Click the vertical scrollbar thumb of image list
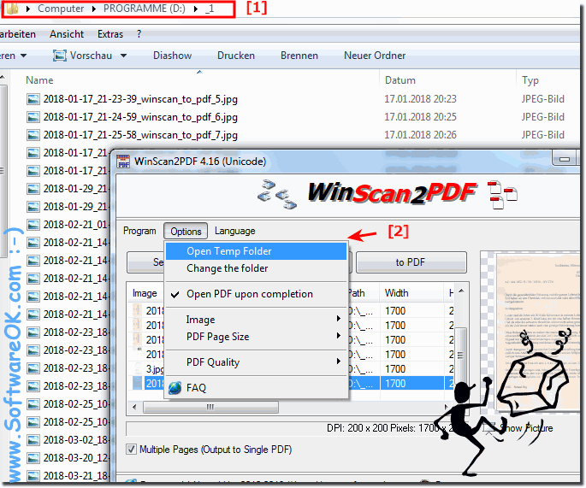586x488 pixels. tap(461, 355)
